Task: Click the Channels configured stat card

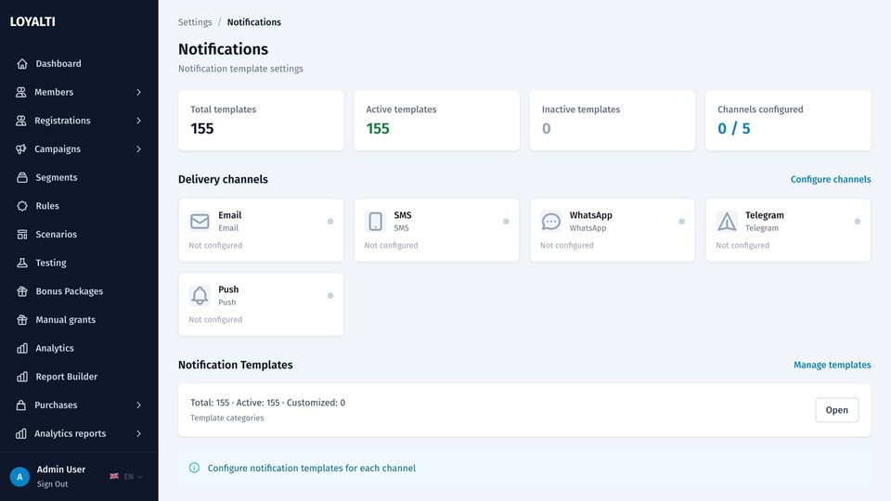Action: (788, 121)
